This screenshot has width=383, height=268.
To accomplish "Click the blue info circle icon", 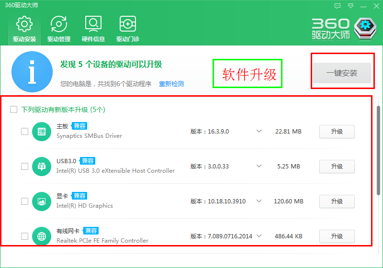I will point(32,72).
